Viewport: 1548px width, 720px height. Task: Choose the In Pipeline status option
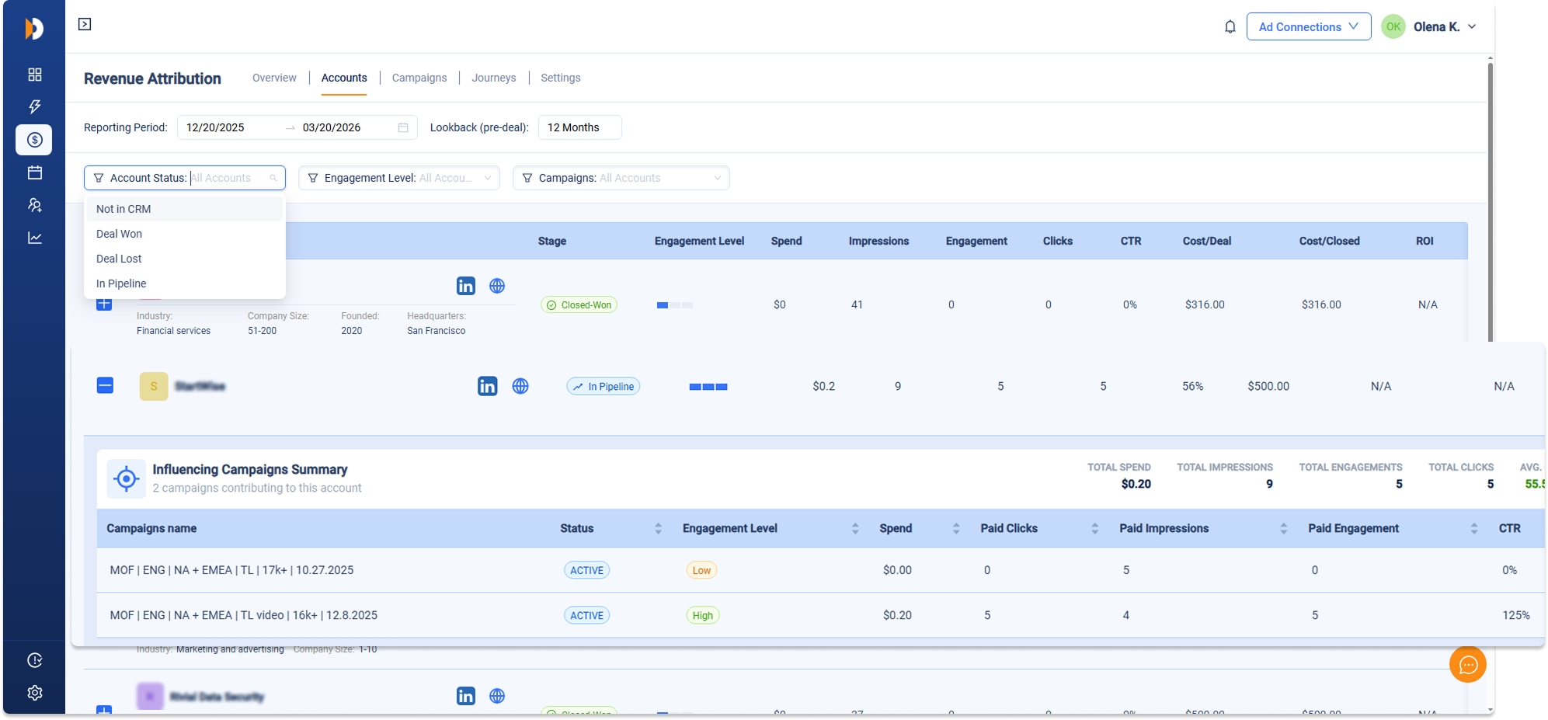[x=121, y=283]
